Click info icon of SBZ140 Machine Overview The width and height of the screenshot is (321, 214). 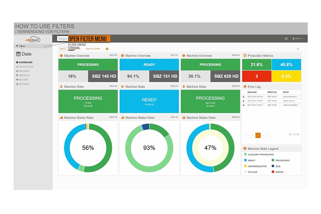coord(61,56)
